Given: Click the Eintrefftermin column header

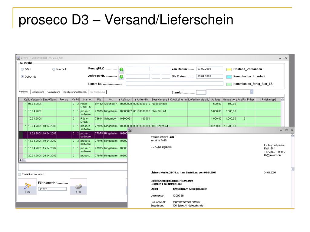Looking at the screenshot, I should pyautogui.click(x=49, y=100).
